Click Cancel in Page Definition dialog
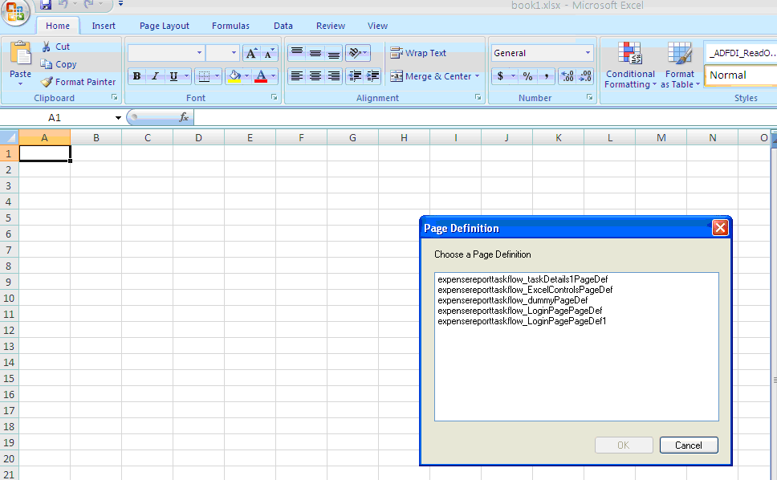777x480 pixels. tap(688, 445)
